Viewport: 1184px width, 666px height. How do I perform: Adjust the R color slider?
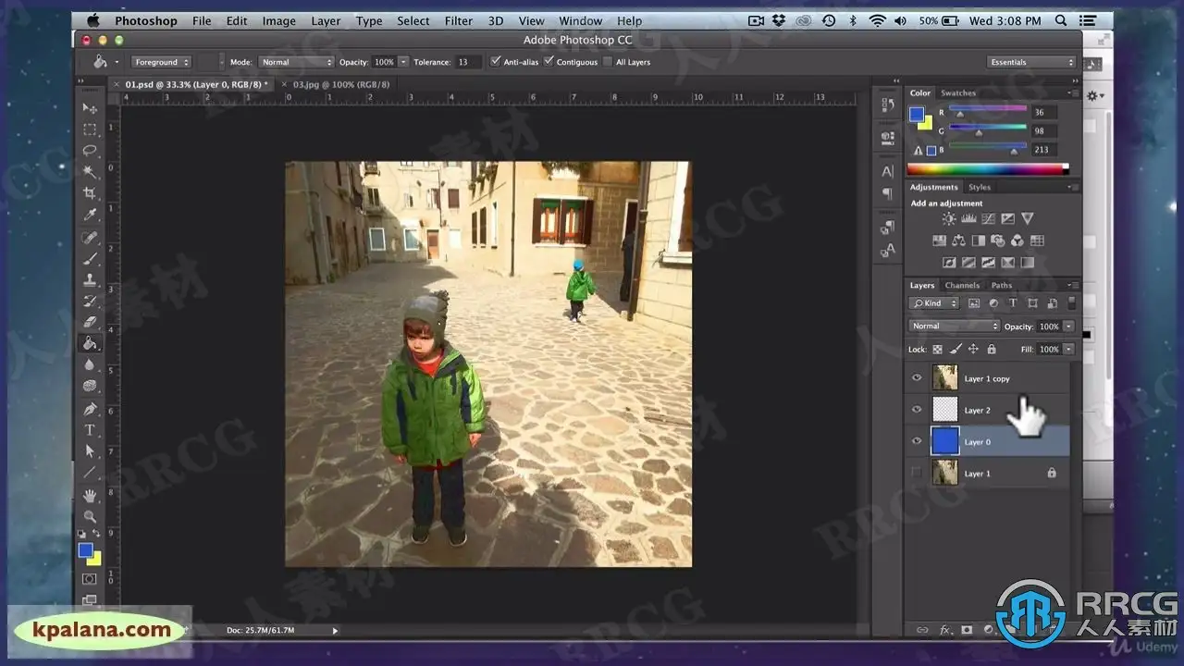[960, 115]
